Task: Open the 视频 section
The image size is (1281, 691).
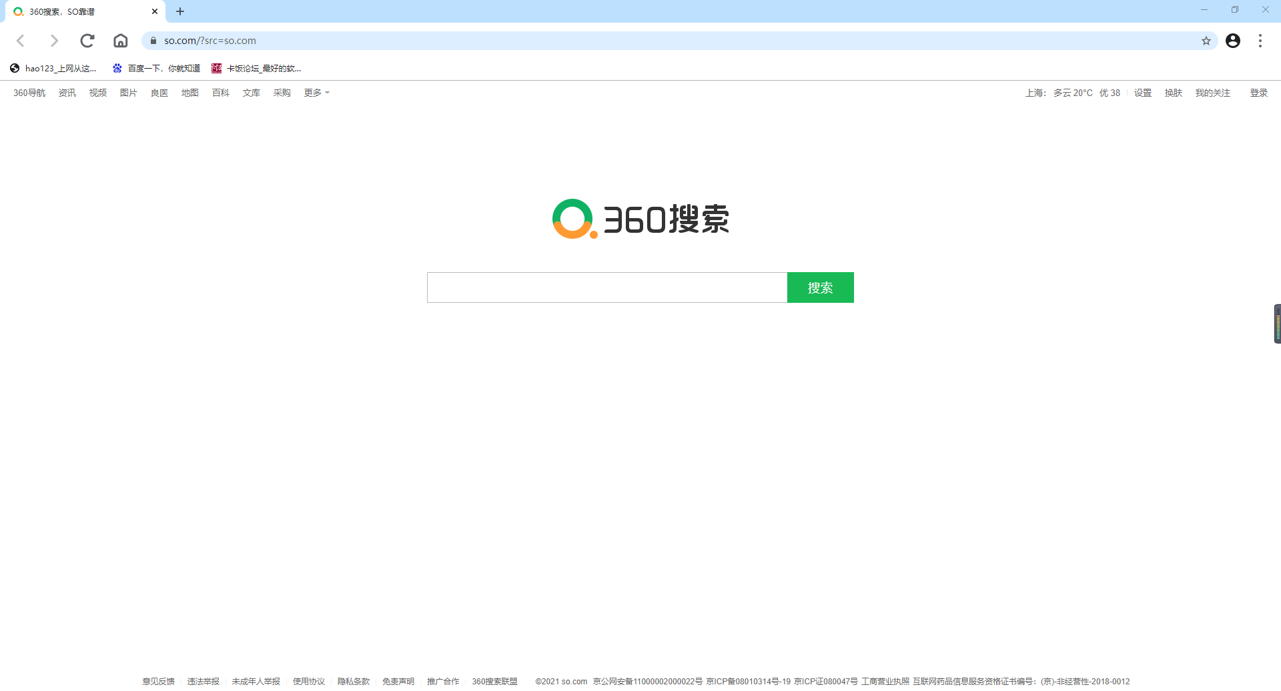Action: 98,93
